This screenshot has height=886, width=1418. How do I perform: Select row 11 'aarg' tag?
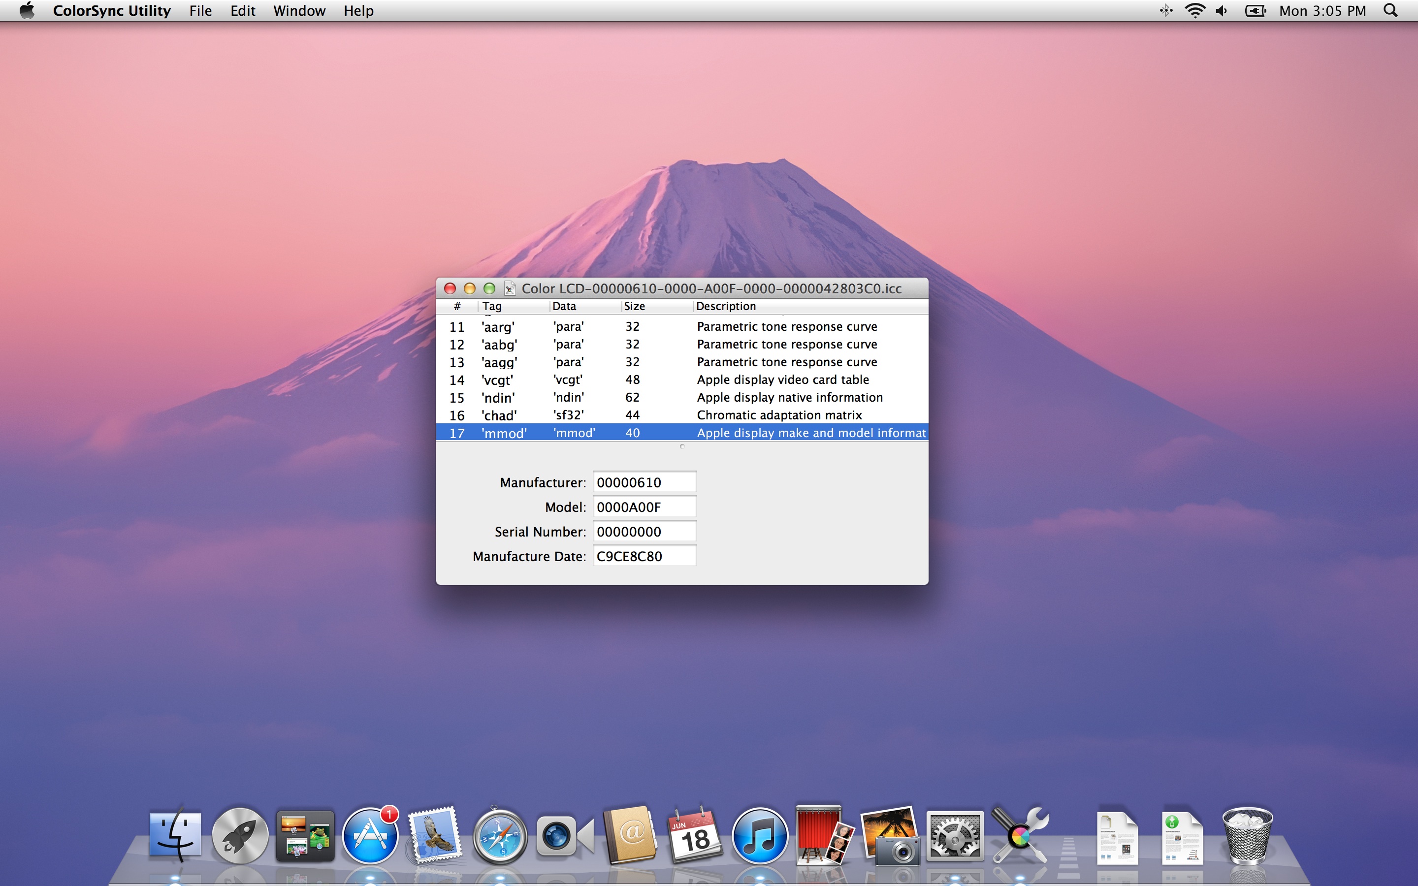tap(682, 327)
